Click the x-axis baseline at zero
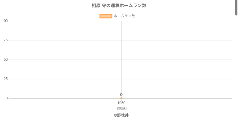This screenshot has width=238, height=119. tap(178, 98)
